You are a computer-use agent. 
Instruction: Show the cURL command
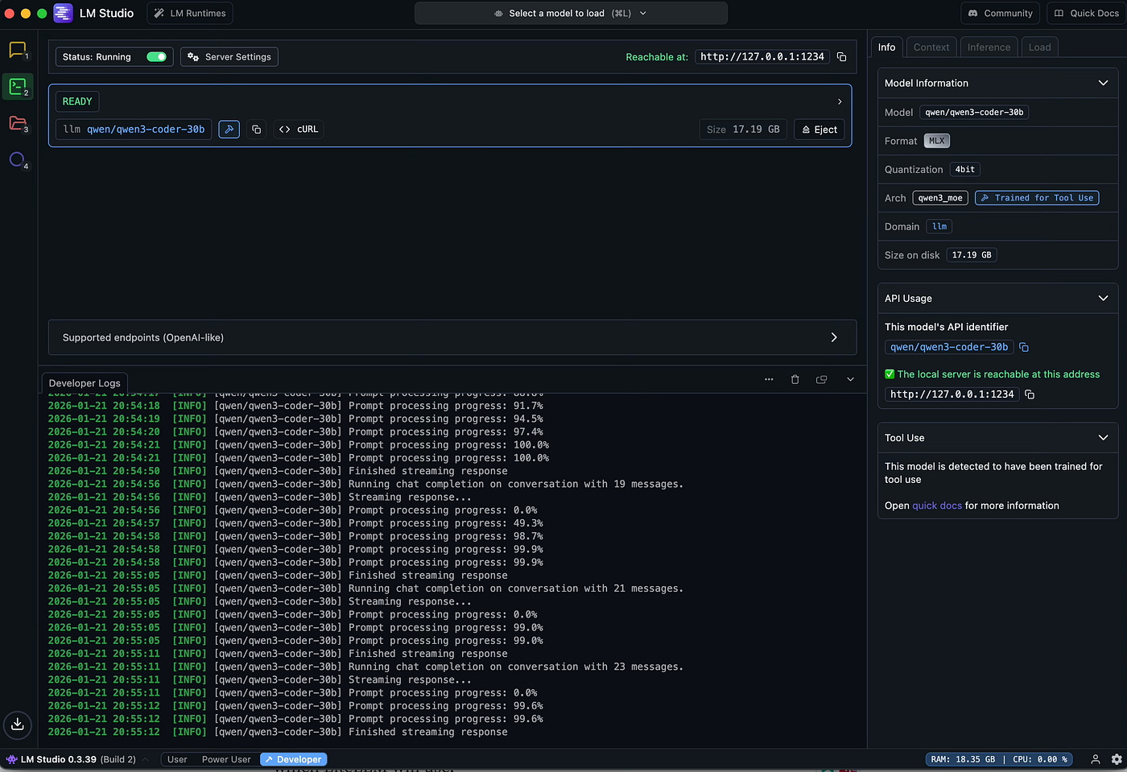pyautogui.click(x=299, y=129)
